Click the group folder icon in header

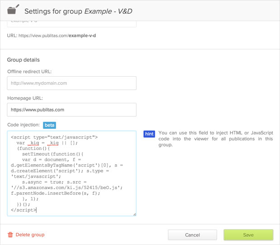pos(12,10)
